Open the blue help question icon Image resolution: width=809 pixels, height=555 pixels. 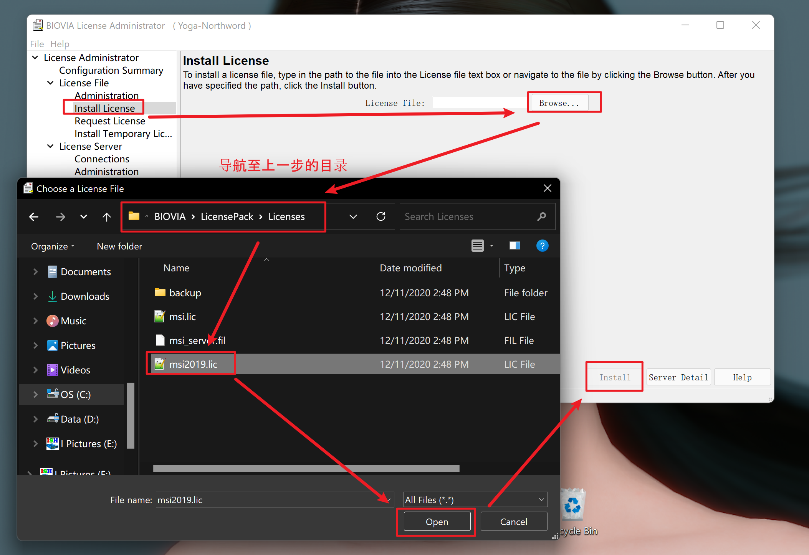542,246
